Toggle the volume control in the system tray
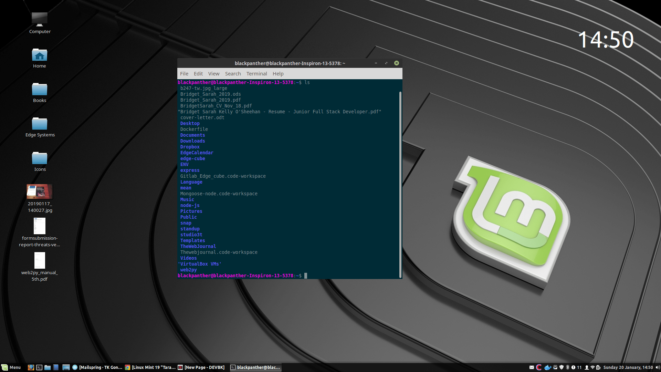This screenshot has width=661, height=372. click(x=658, y=367)
